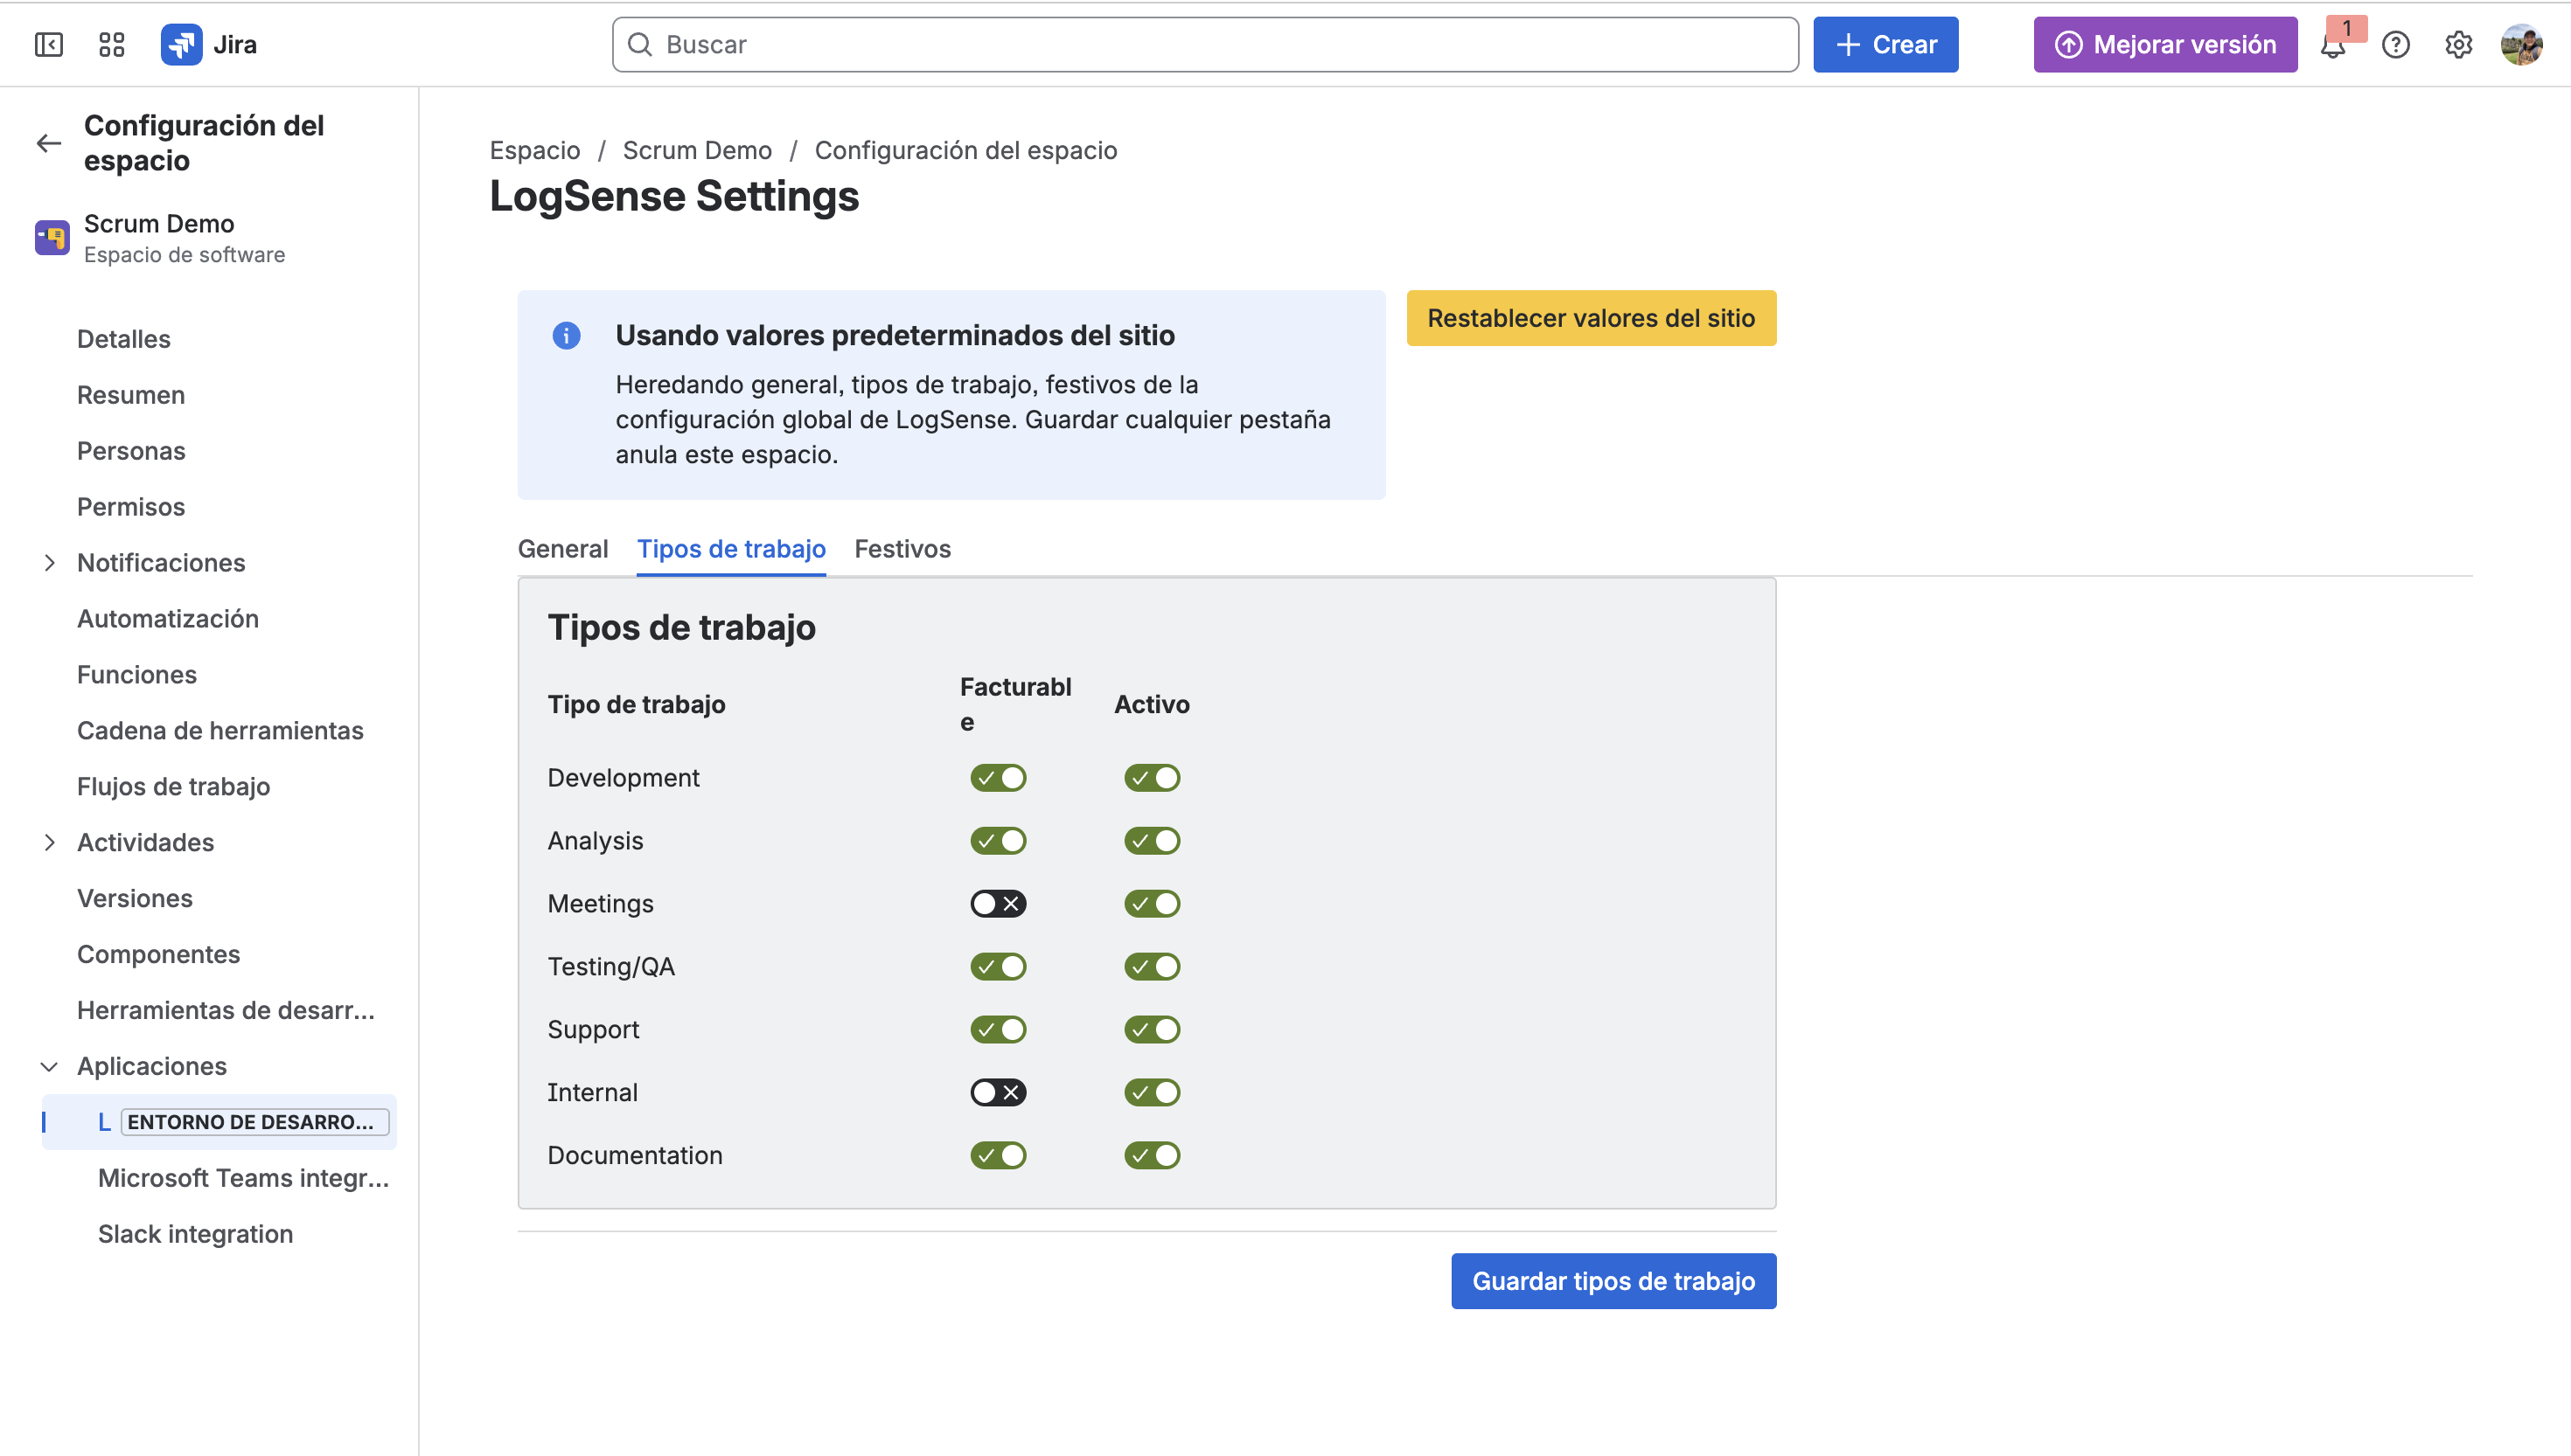Focus the Buscar search field
The height and width of the screenshot is (1456, 2571).
pyautogui.click(x=1204, y=44)
